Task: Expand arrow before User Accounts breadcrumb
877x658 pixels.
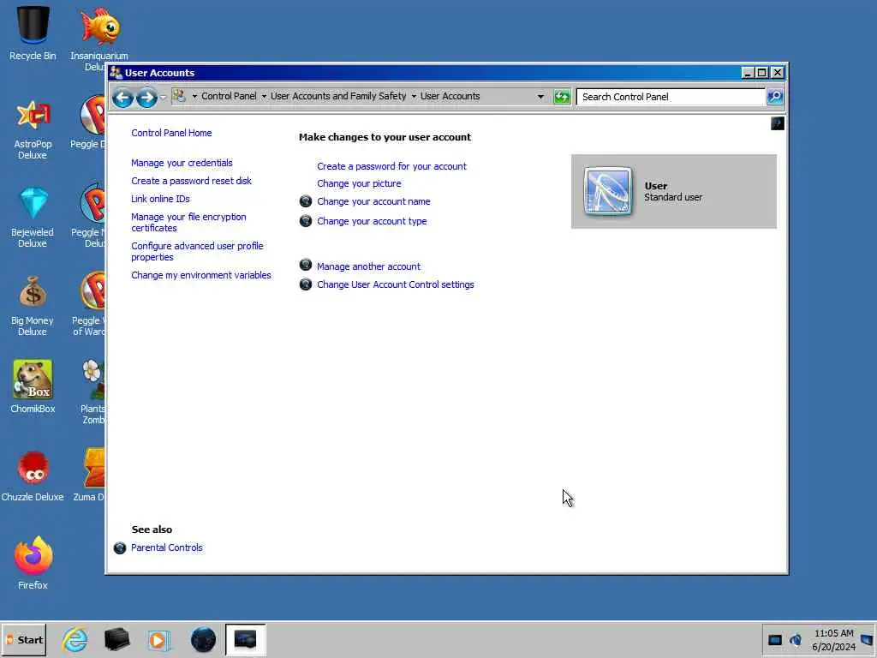Action: point(414,96)
